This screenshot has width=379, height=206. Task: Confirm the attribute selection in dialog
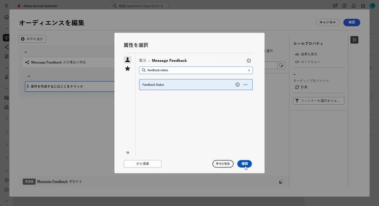click(245, 163)
